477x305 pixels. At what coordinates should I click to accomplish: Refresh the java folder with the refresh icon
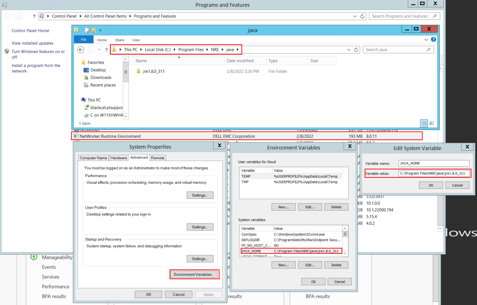356,49
